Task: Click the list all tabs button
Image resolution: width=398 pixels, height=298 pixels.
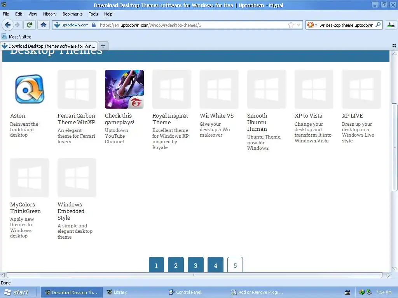Action: tap(394, 46)
